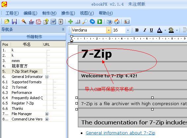Pin the navigation bar with pushpin icon
The image size is (187, 138).
pyautogui.click(x=63, y=30)
